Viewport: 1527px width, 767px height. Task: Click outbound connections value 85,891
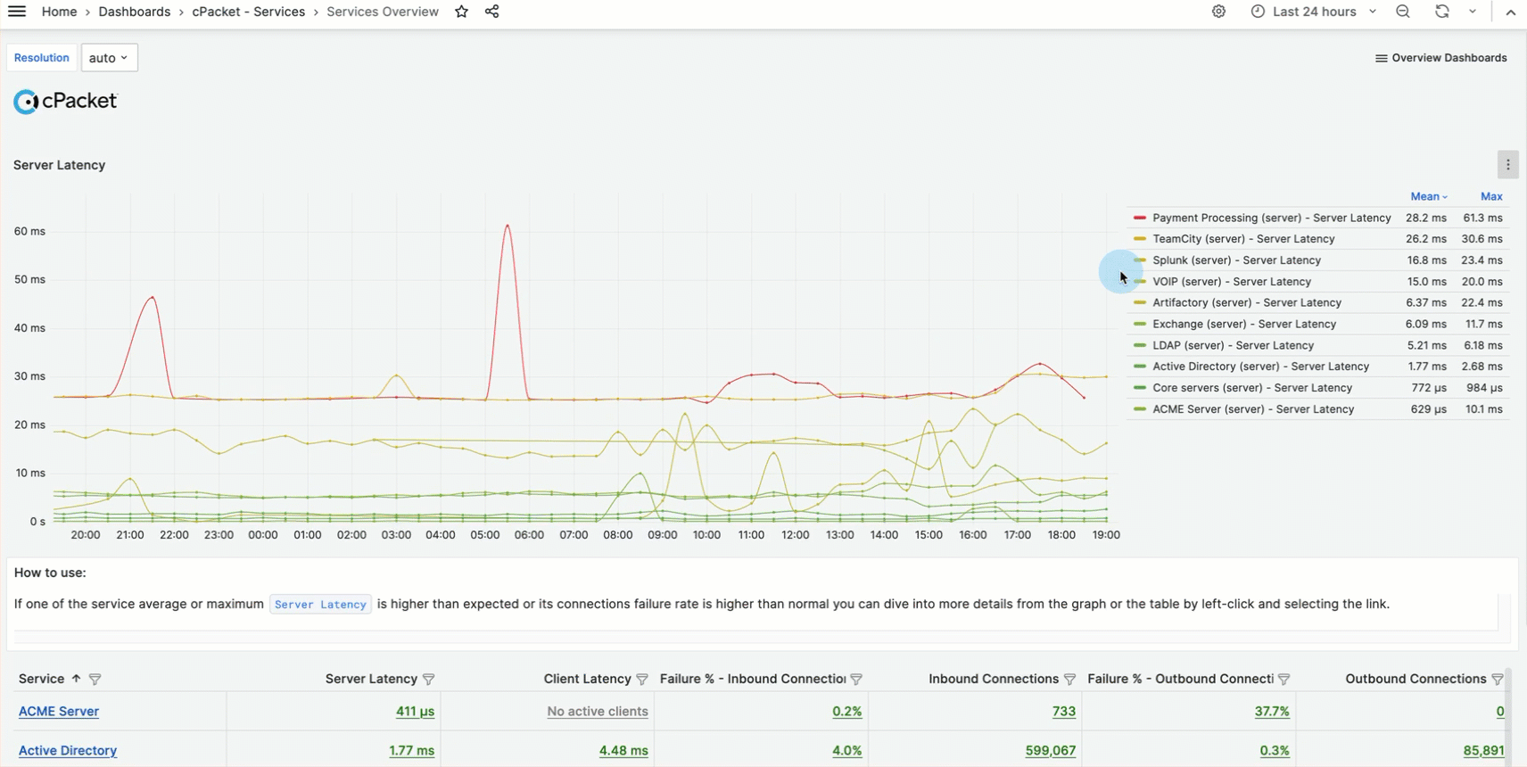coord(1483,751)
